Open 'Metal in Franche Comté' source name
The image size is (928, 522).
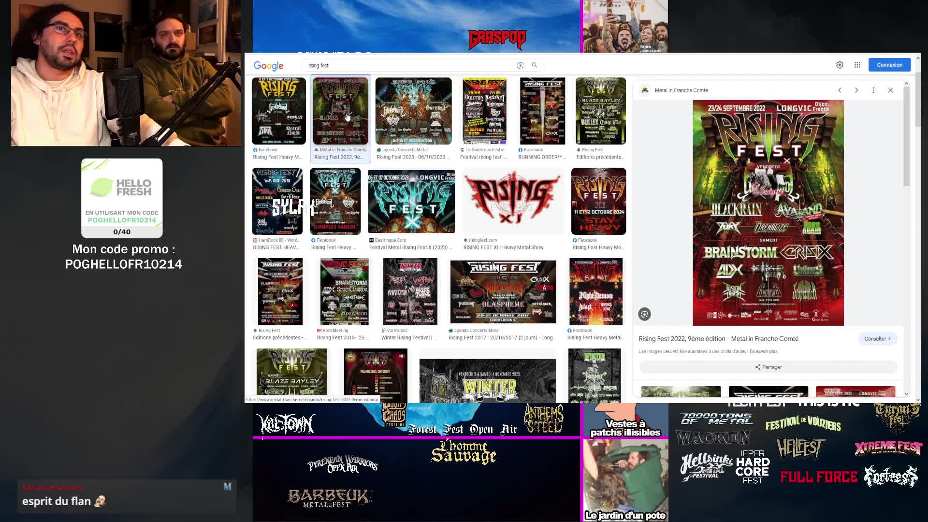pyautogui.click(x=681, y=90)
